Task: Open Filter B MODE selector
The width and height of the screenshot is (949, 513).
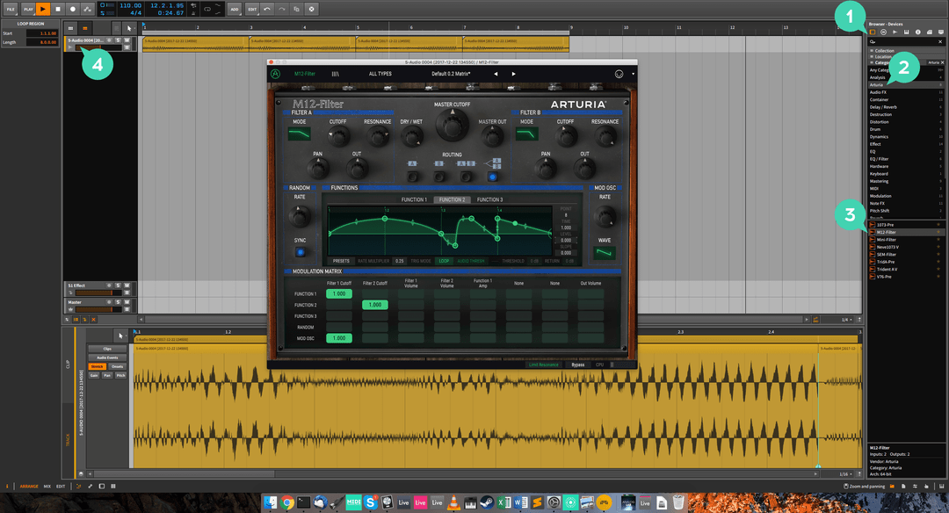Action: pyautogui.click(x=526, y=134)
